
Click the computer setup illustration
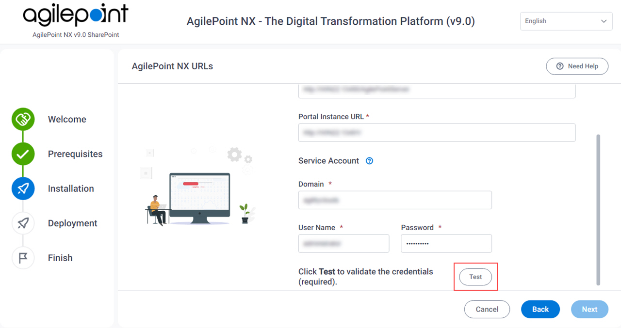point(200,186)
